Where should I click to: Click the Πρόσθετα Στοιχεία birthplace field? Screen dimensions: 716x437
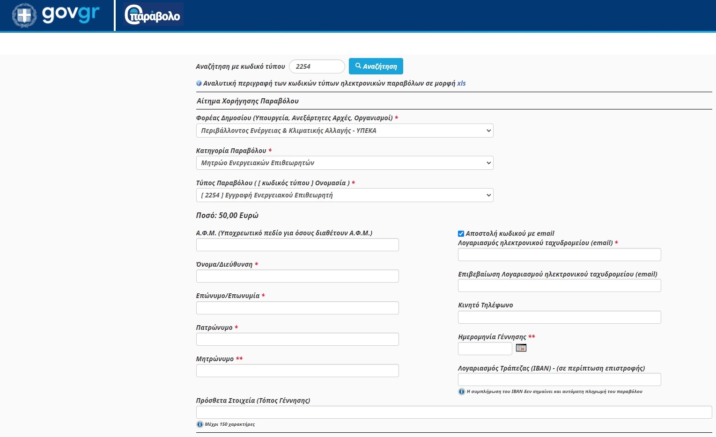point(454,412)
